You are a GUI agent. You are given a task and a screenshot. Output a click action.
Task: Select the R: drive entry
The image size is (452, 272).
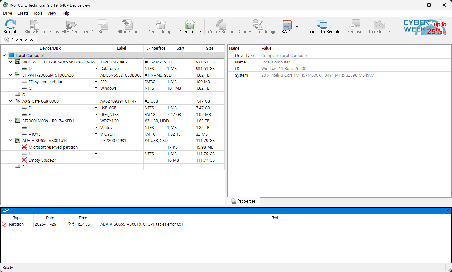point(24,167)
